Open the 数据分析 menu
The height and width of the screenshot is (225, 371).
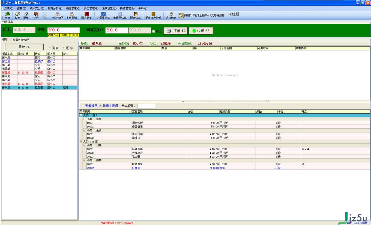pyautogui.click(x=55, y=8)
